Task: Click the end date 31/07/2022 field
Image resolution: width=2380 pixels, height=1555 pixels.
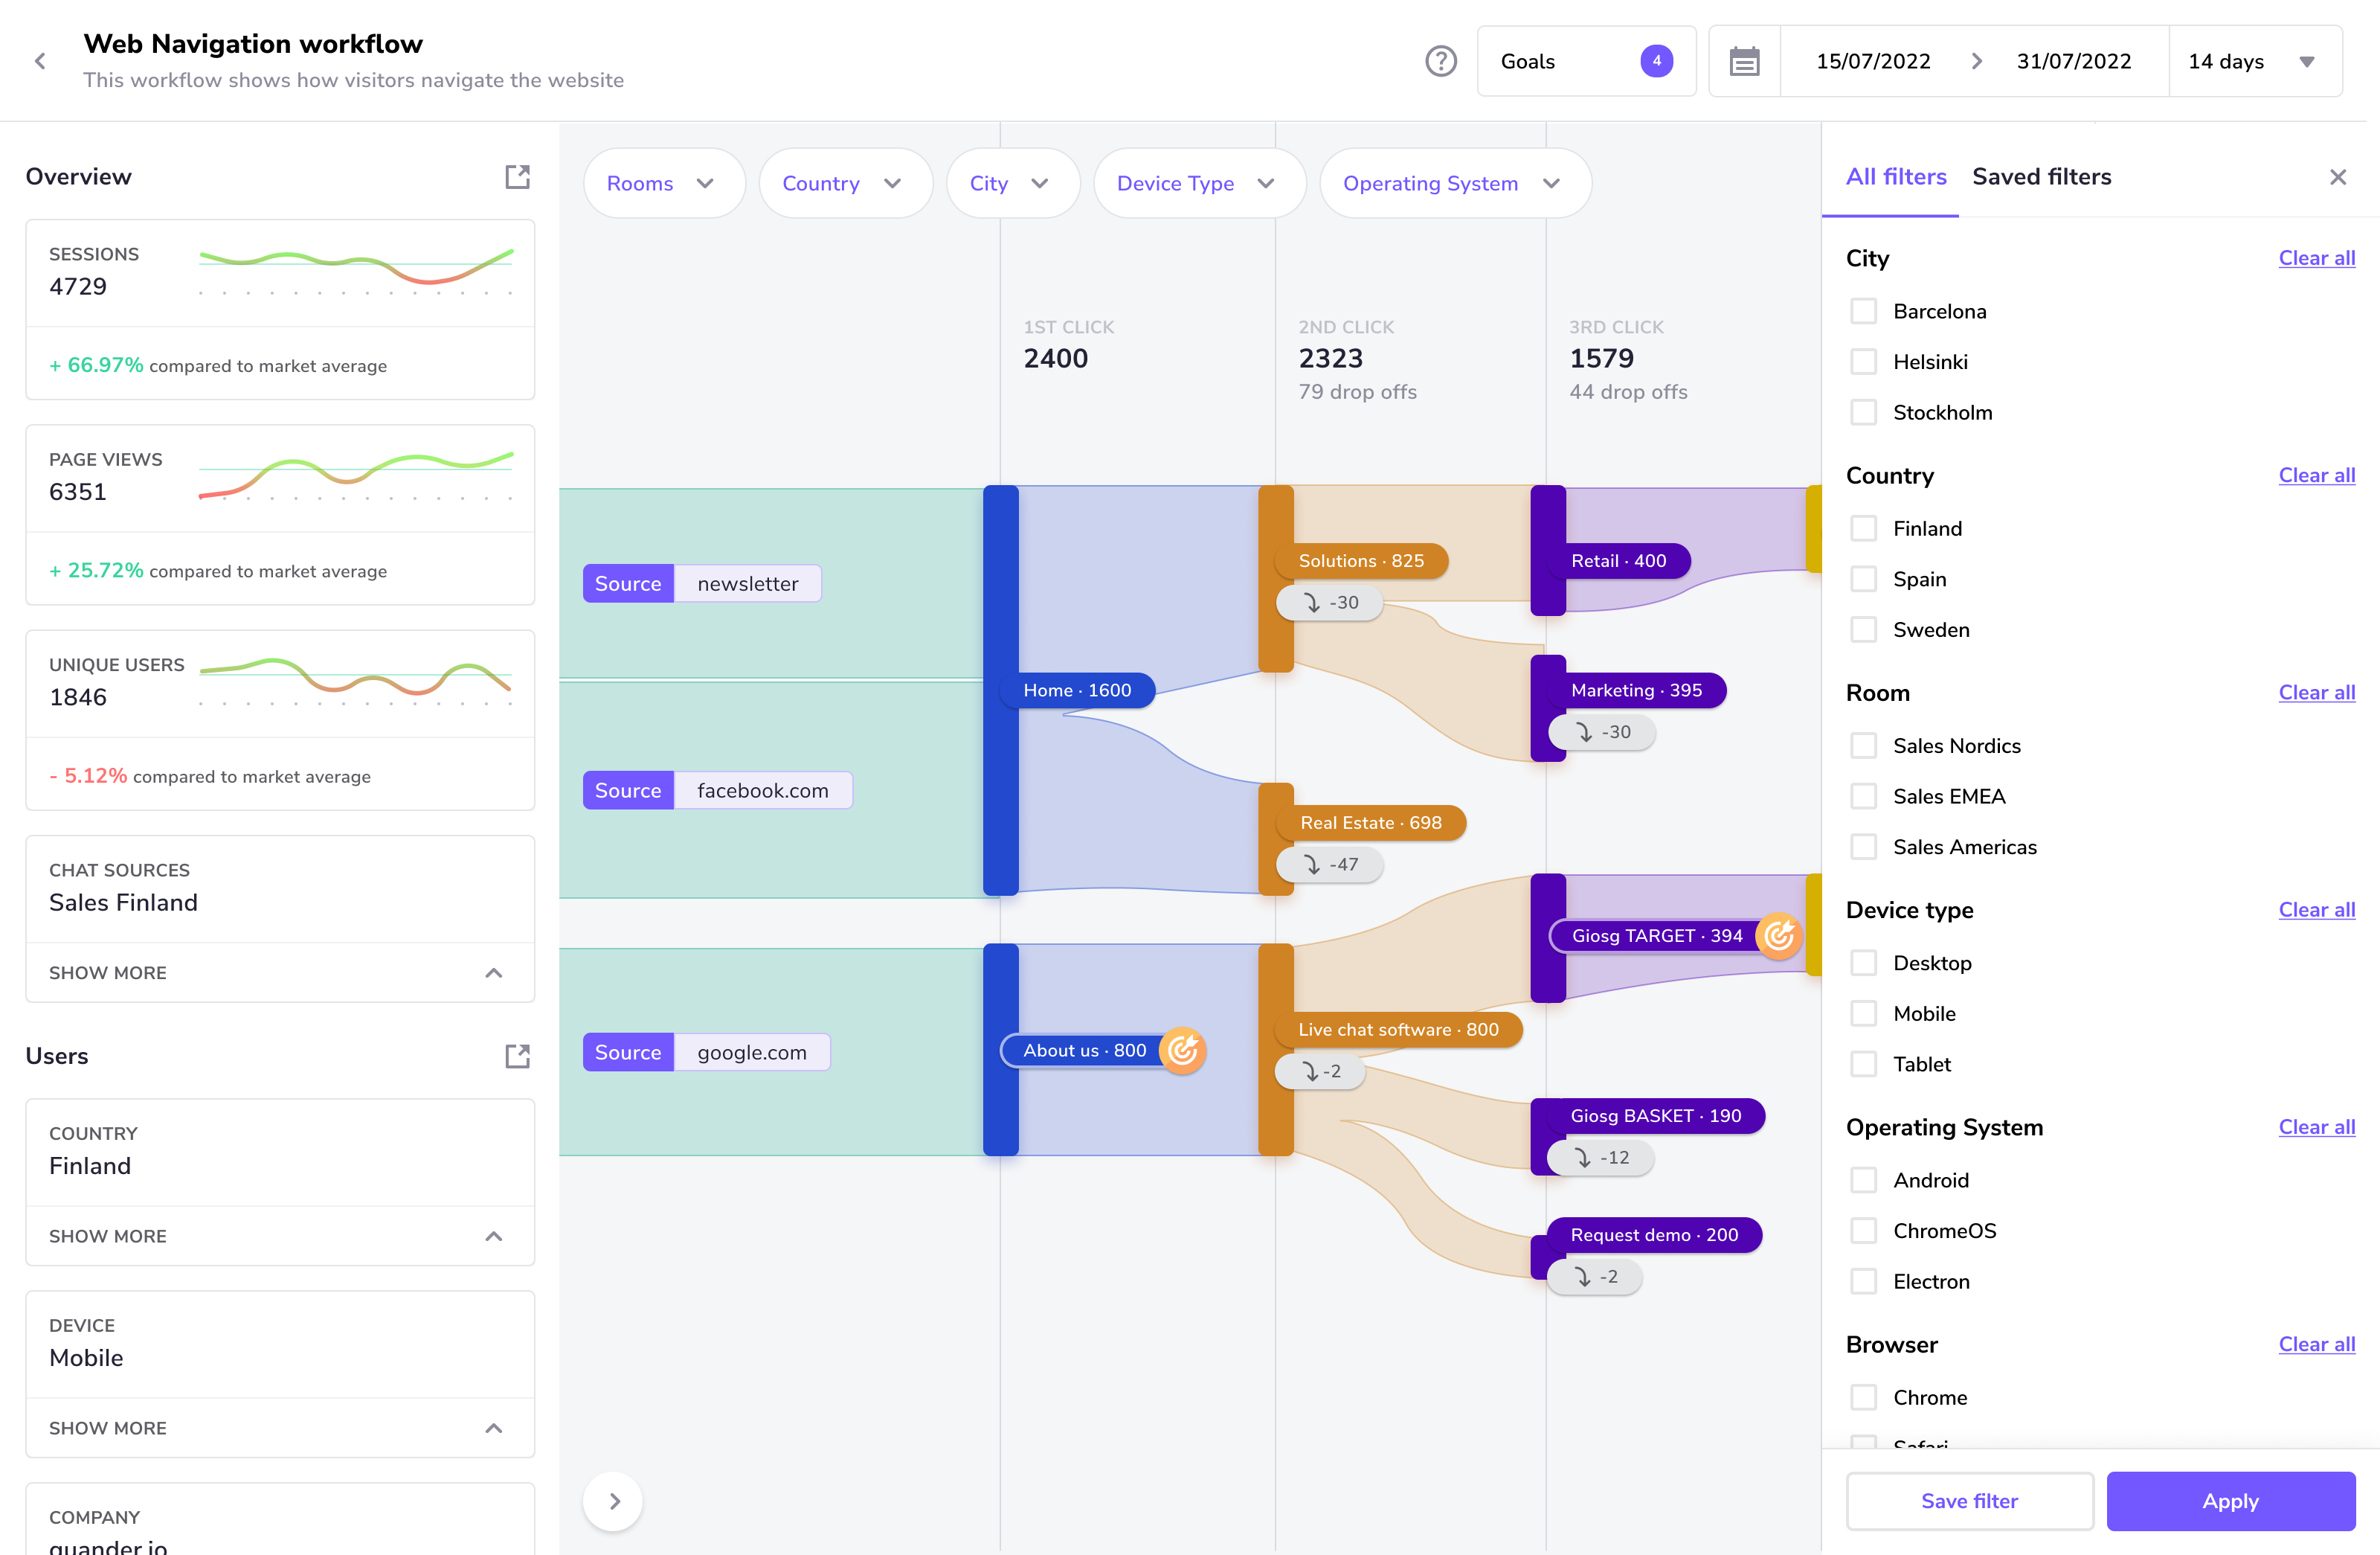Action: pos(2073,61)
